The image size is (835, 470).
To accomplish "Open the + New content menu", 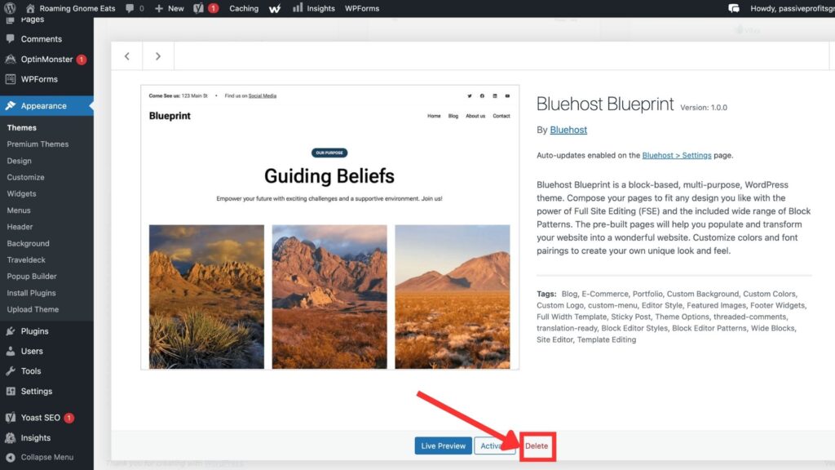I will (170, 8).
